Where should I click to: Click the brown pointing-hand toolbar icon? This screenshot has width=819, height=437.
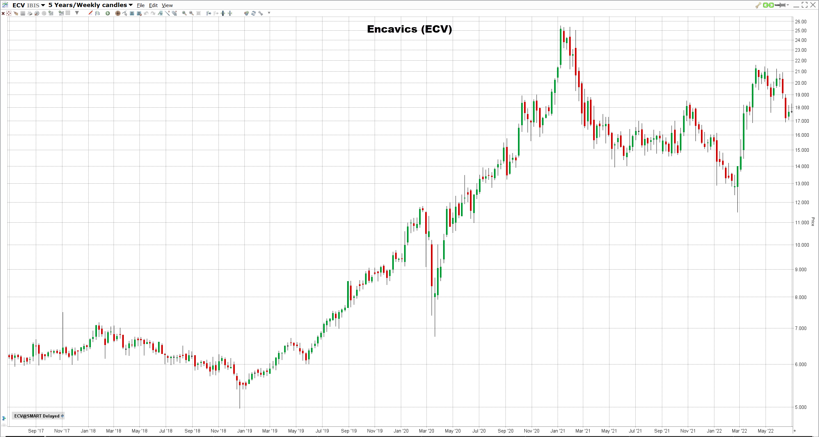pos(16,13)
